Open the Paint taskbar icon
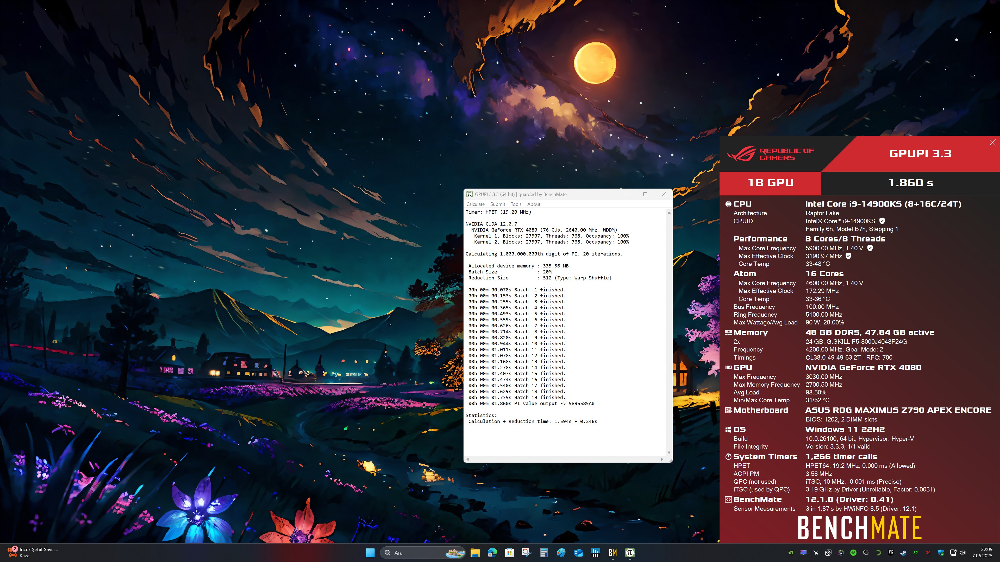This screenshot has height=562, width=1000. [x=561, y=553]
